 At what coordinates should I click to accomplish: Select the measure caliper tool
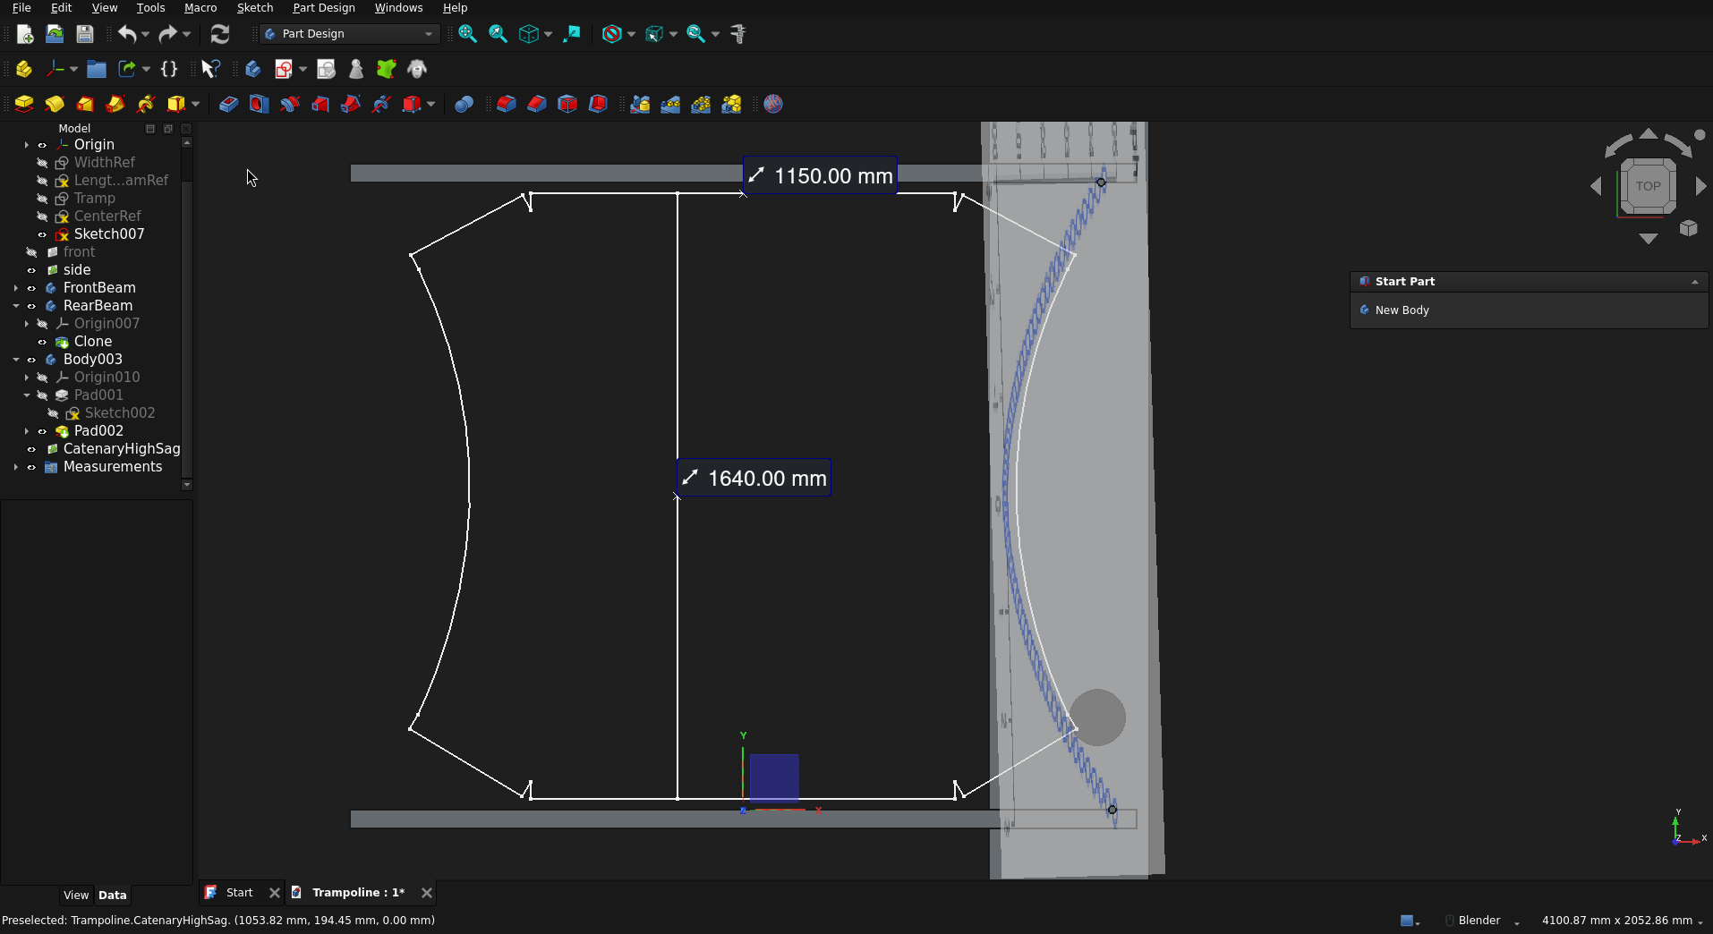(738, 34)
